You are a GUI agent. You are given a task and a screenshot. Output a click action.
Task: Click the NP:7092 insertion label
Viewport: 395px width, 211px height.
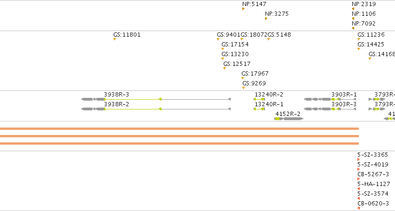(364, 24)
